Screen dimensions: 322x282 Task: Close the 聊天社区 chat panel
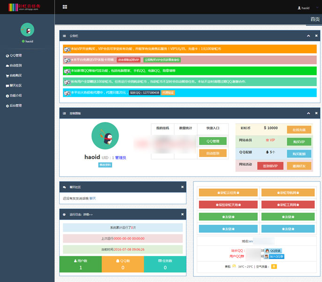(182, 187)
